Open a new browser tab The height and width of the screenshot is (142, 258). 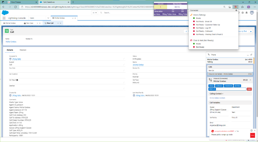[73, 2]
